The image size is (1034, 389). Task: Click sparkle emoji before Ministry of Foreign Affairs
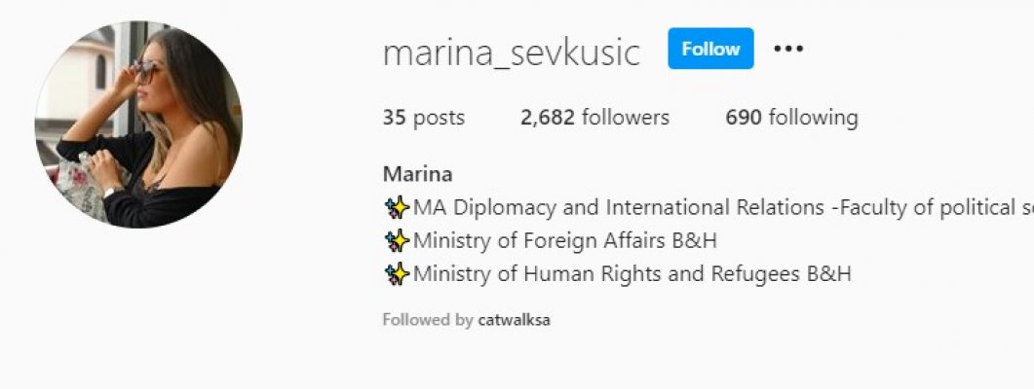click(397, 241)
